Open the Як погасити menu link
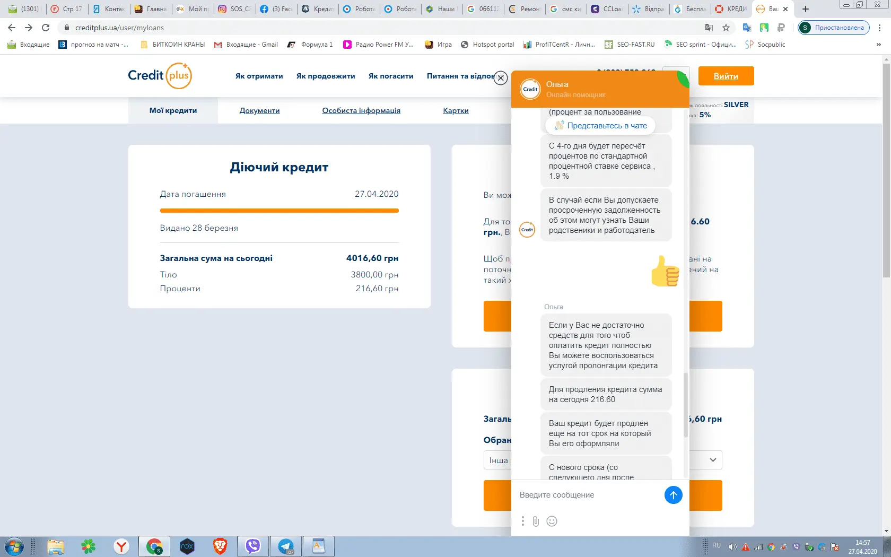The image size is (891, 557). pyautogui.click(x=391, y=76)
